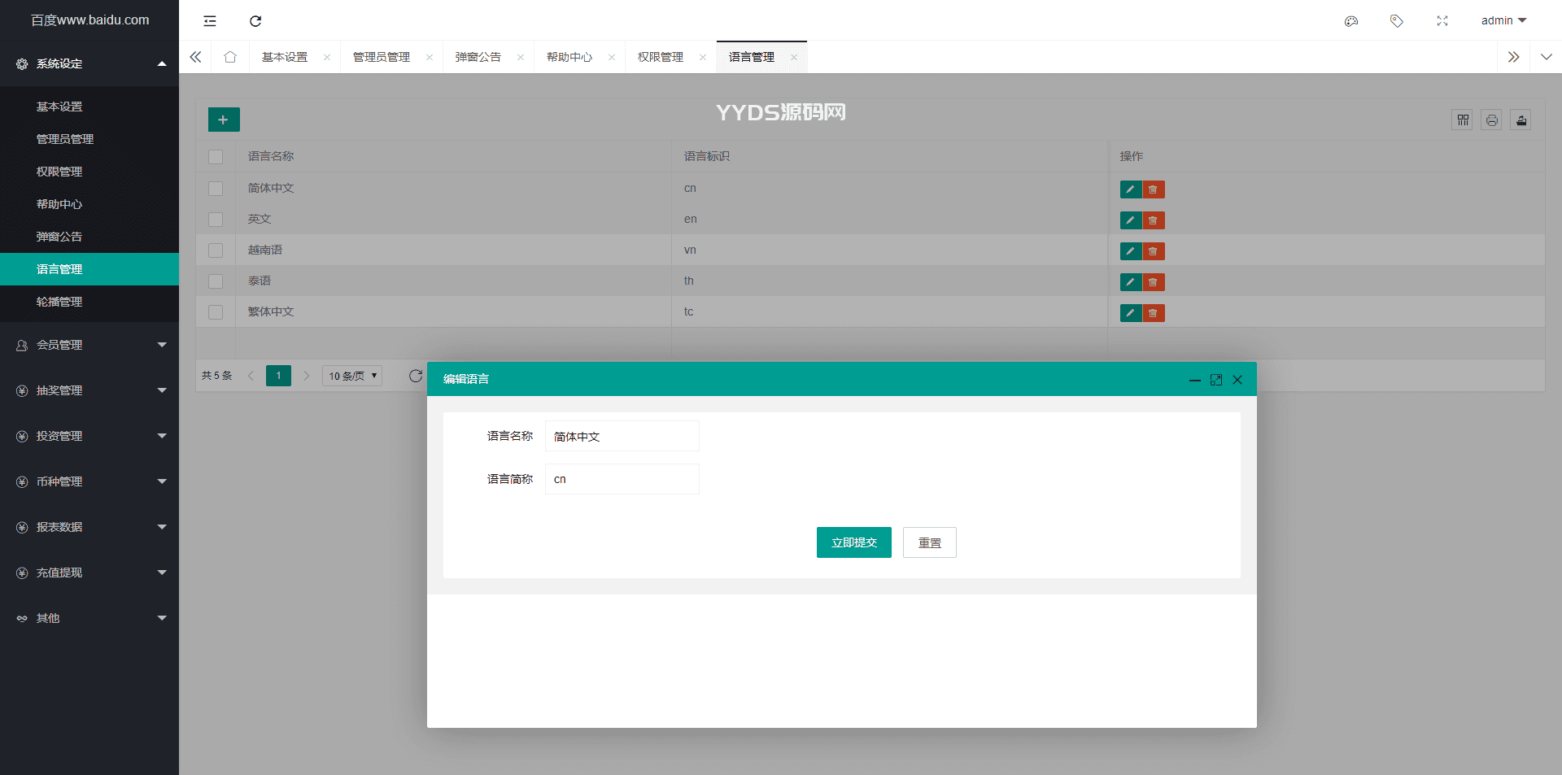Switch to the 权限管理 tab
The height and width of the screenshot is (775, 1562).
point(661,57)
